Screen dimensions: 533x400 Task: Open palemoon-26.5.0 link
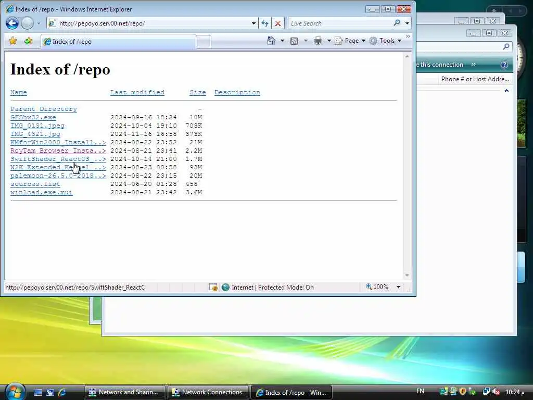pos(58,176)
